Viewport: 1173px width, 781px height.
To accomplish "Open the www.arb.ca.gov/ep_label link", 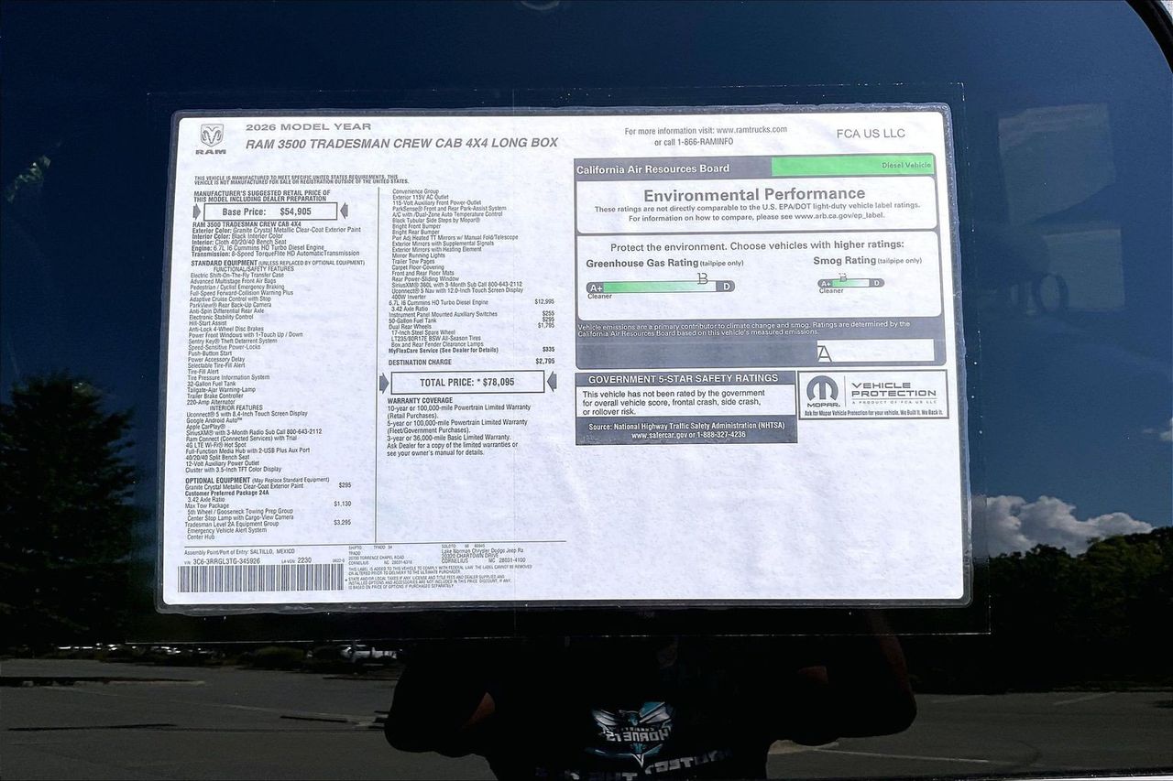I will pos(839,217).
